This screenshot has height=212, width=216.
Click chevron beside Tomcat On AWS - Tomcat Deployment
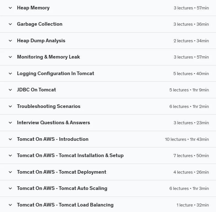(x=10, y=172)
